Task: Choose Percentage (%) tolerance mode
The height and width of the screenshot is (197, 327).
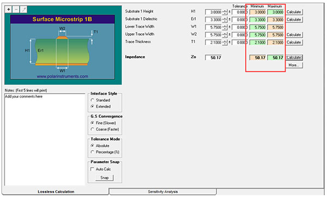Action: click(x=93, y=152)
